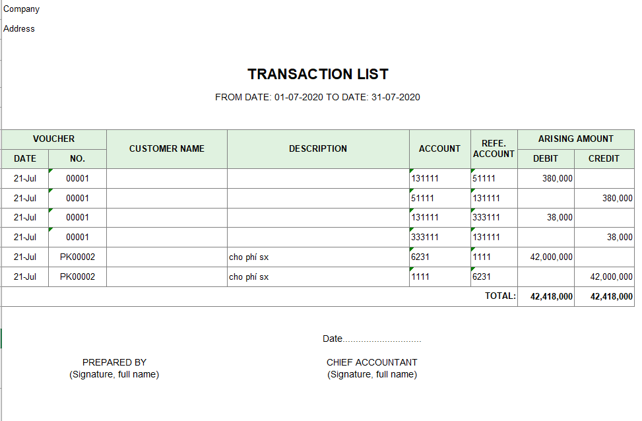Image resolution: width=642 pixels, height=421 pixels.
Task: Select debit cell showing 380,000
Action: click(x=546, y=179)
